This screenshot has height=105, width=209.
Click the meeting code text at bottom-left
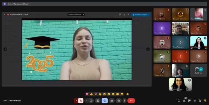[15, 101]
